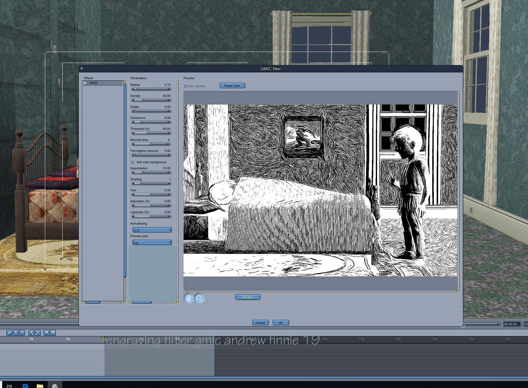Click the grey sphere app icon in the taskbar

click(55, 386)
